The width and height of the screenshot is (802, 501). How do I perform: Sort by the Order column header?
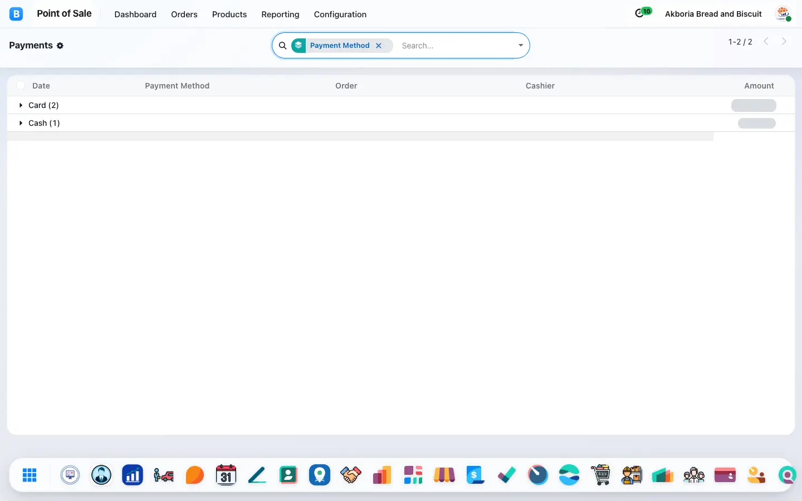346,86
